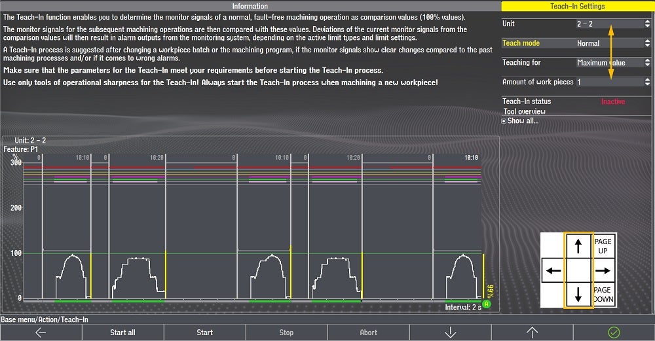Image resolution: width=655 pixels, height=341 pixels.
Task: Click the Start button
Action: (204, 332)
